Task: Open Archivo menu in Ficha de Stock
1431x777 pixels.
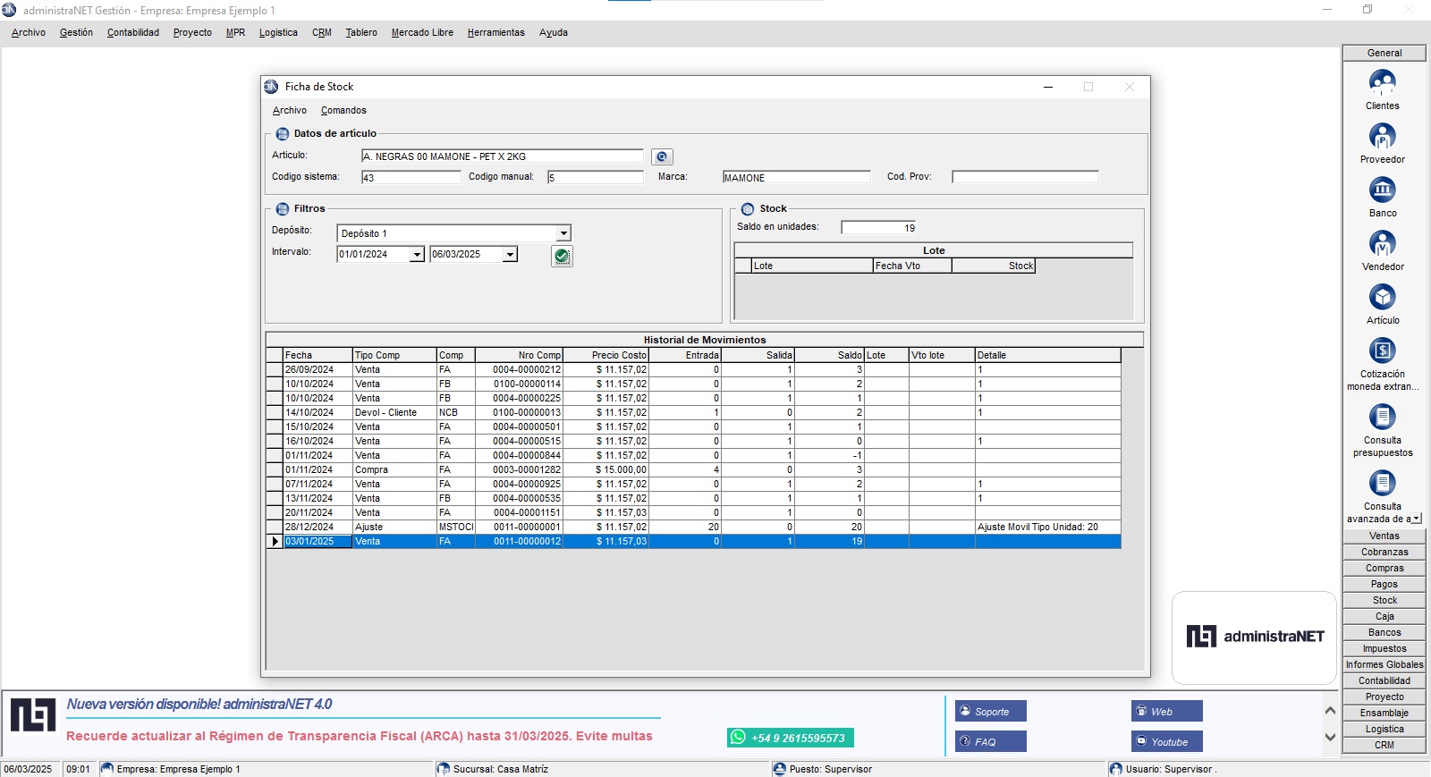Action: coord(290,110)
